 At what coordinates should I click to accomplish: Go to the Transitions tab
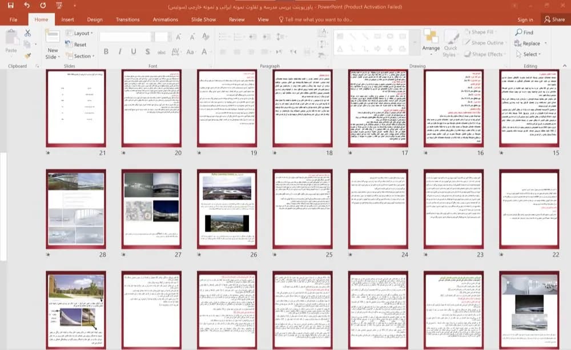[127, 19]
